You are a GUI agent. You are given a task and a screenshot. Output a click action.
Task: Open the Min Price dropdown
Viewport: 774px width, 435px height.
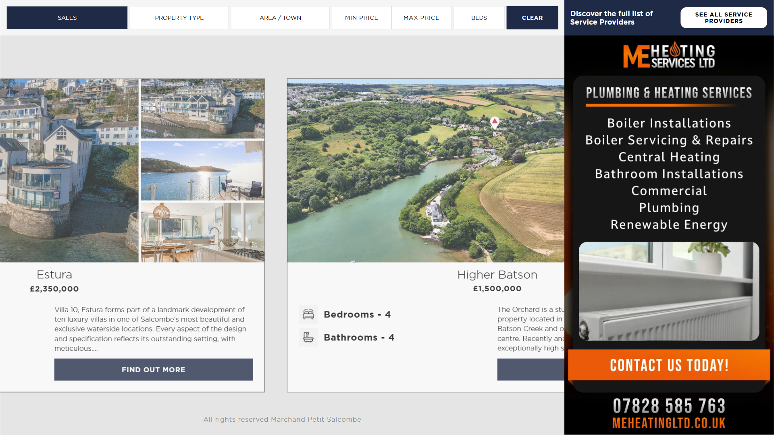361,18
